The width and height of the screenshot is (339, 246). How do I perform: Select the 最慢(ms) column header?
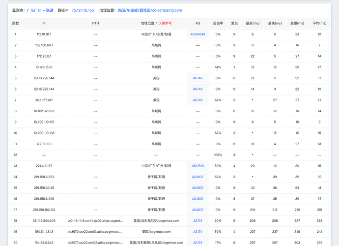click(297, 23)
